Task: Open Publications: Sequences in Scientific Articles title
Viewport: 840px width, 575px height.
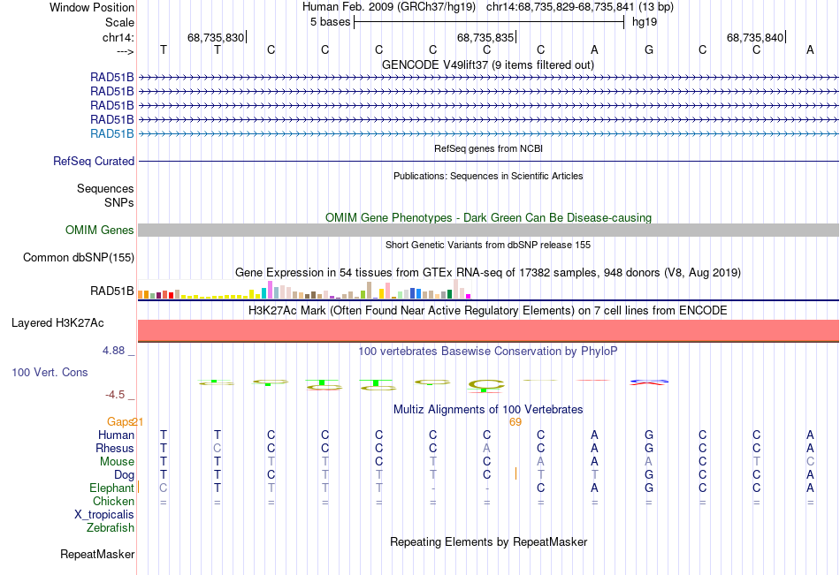Action: coord(488,176)
